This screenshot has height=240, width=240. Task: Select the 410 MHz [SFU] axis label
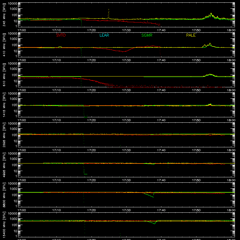[x=4, y=45]
